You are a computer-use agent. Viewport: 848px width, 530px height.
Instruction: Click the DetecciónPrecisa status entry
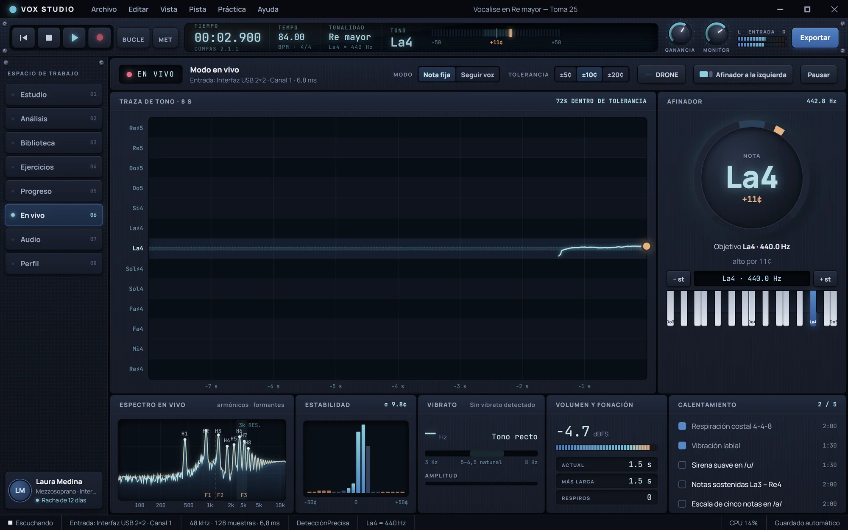323,523
